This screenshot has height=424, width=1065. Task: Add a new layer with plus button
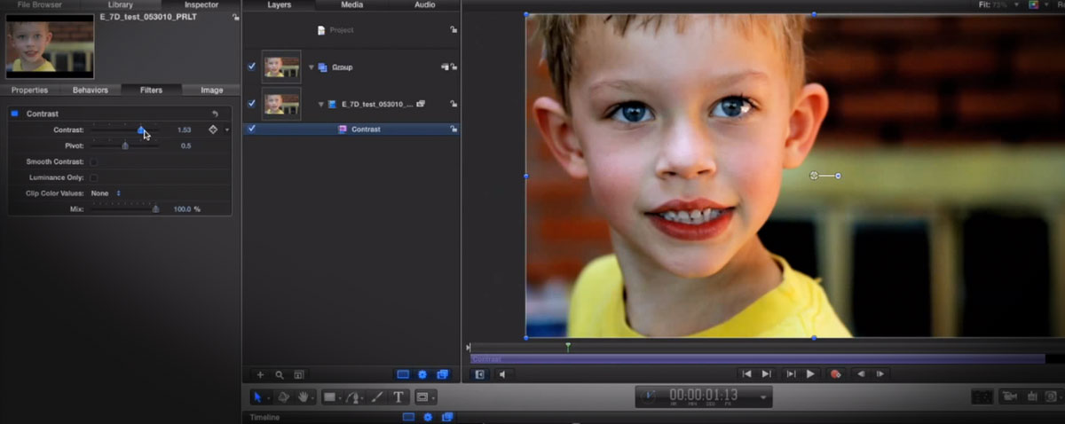(260, 374)
